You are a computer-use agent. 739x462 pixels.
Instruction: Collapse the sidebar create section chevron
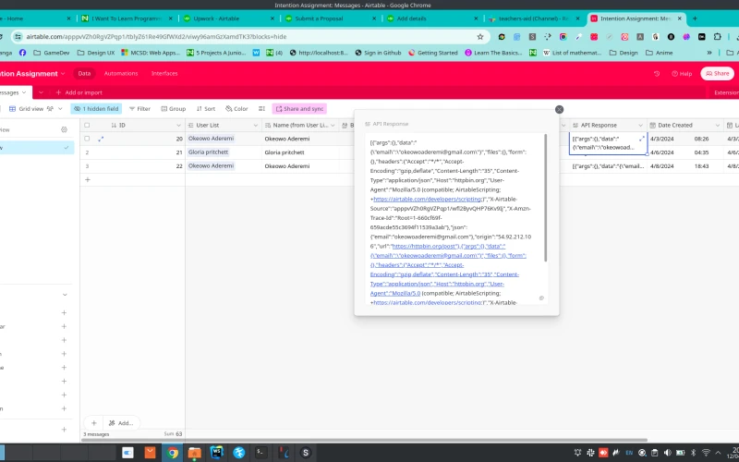[x=65, y=295]
